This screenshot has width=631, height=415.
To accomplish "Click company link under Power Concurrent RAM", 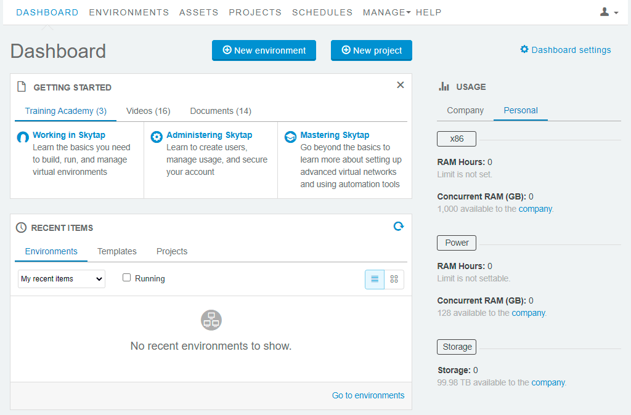I will [x=528, y=313].
